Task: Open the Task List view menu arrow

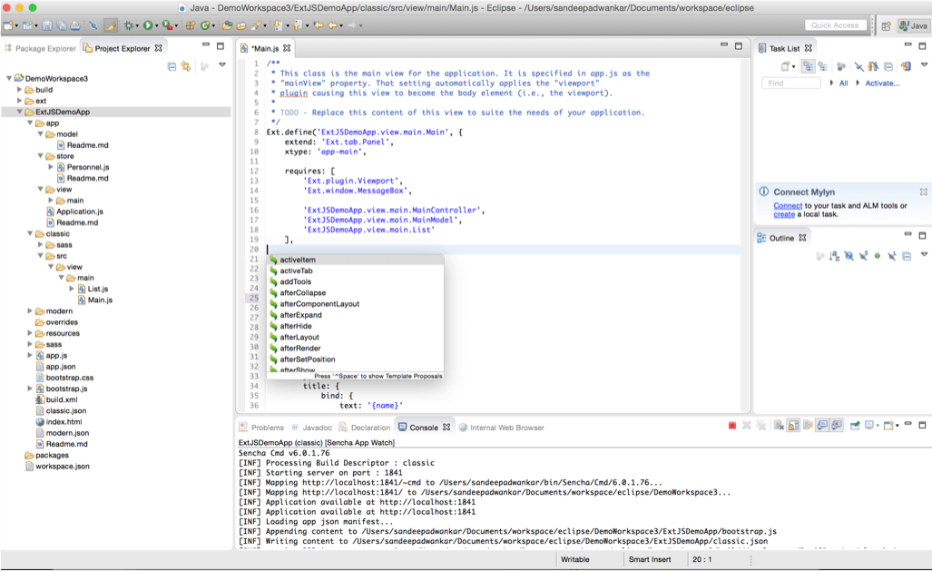Action: coord(924,64)
